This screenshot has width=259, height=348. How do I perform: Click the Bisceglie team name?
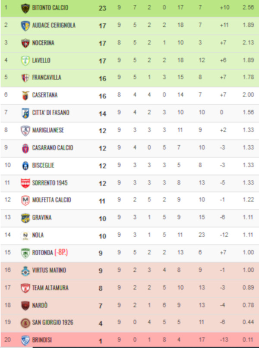click(43, 165)
